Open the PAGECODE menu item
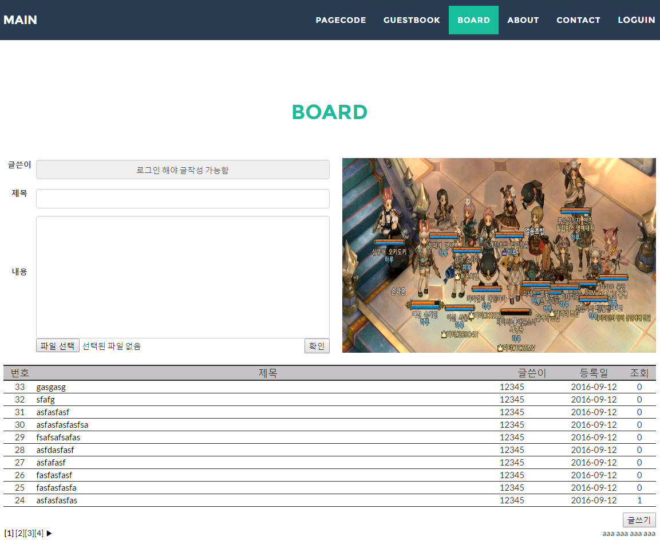Viewport: 660px width, 540px height. (341, 20)
